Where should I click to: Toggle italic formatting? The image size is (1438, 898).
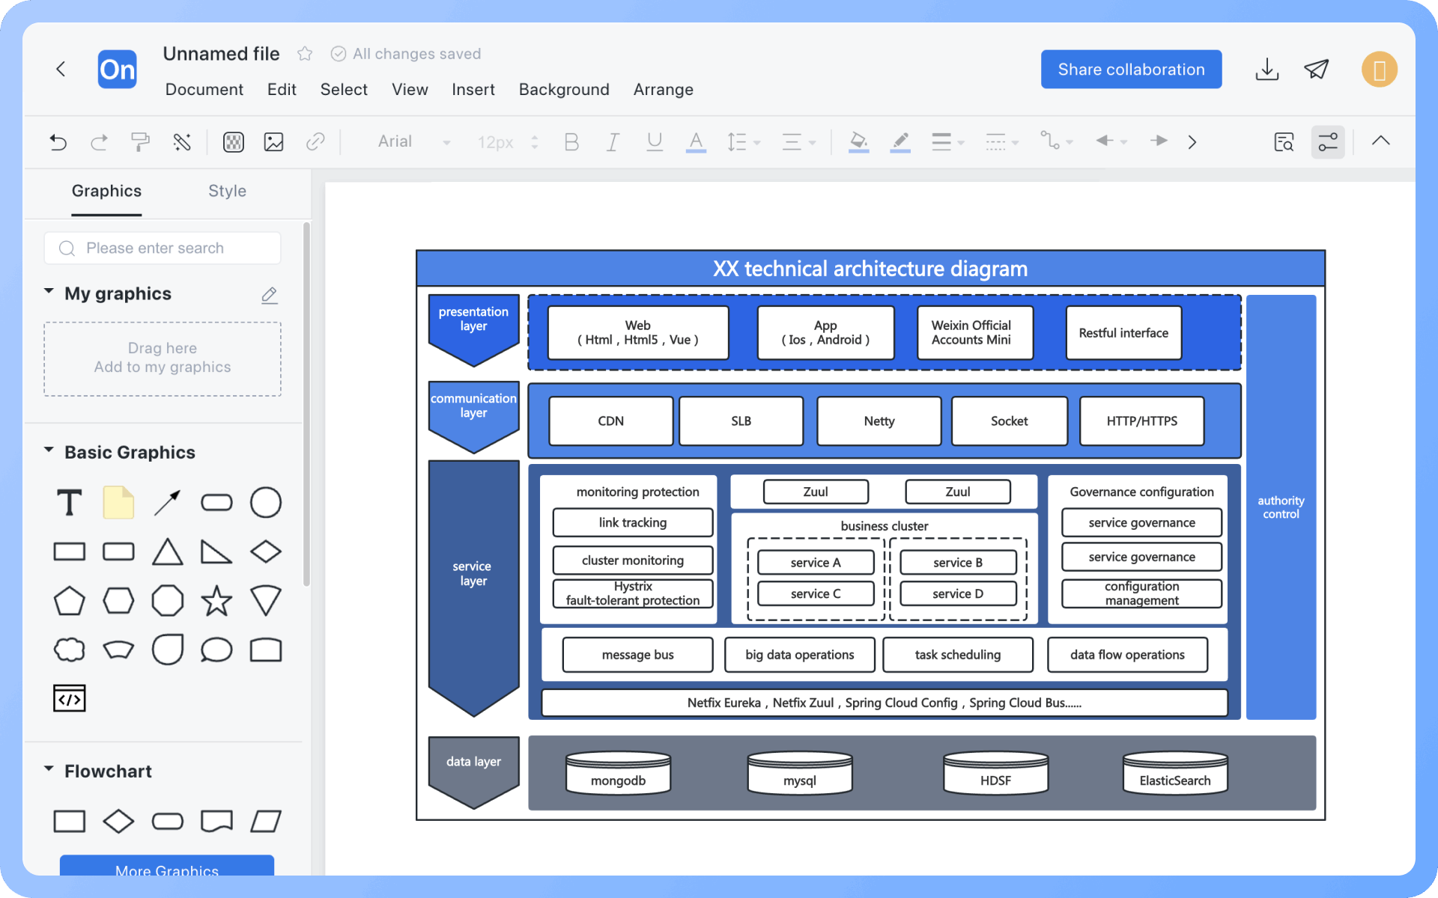(613, 141)
